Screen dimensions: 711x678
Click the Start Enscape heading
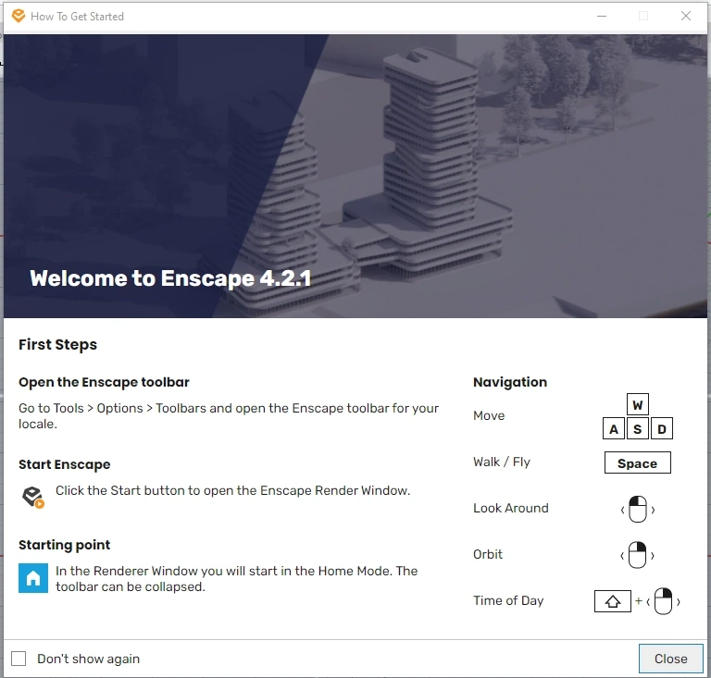click(65, 464)
